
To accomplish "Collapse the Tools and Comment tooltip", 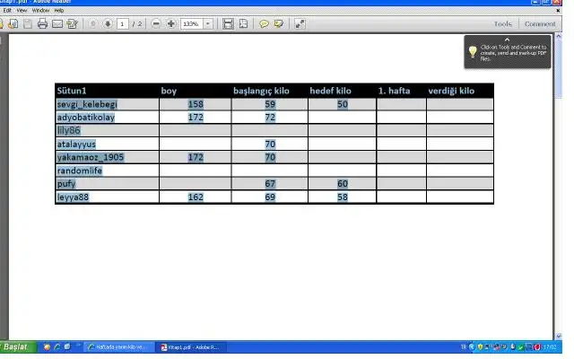I will (507, 39).
